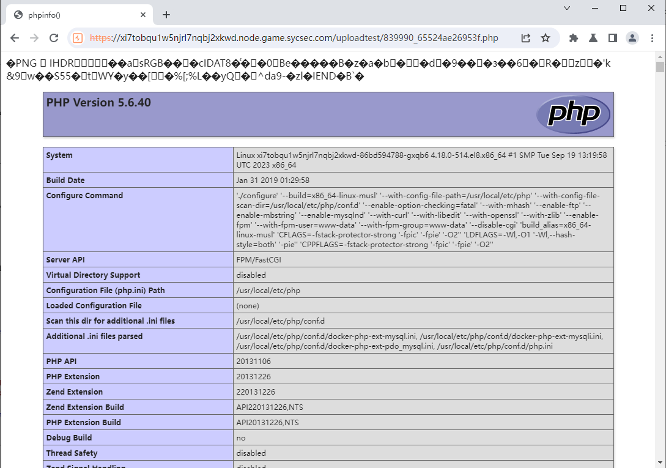Click the scrollbar up arrow
The image size is (666, 468).
[x=660, y=56]
